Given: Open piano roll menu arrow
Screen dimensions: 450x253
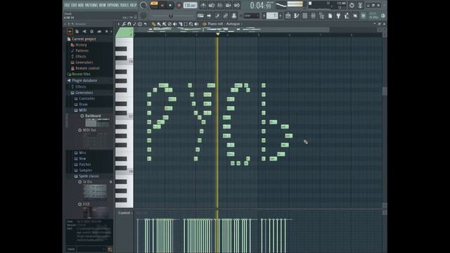Looking at the screenshot, I should (119, 24).
